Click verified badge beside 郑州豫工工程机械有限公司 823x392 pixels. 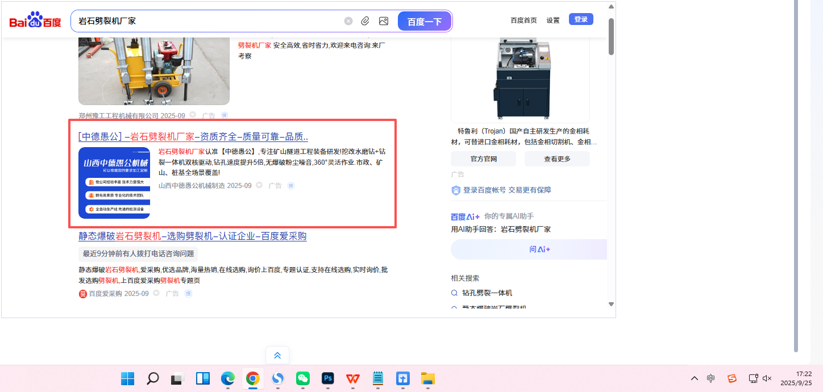point(193,115)
